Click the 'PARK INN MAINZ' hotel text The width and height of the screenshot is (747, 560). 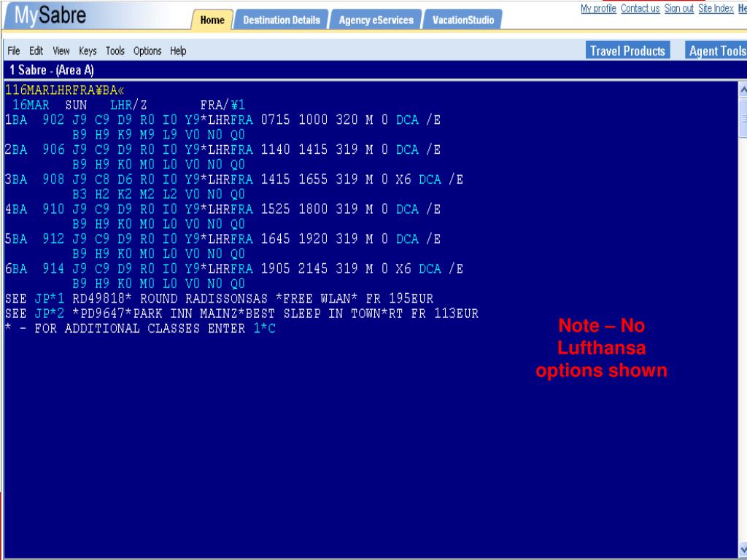click(x=185, y=314)
